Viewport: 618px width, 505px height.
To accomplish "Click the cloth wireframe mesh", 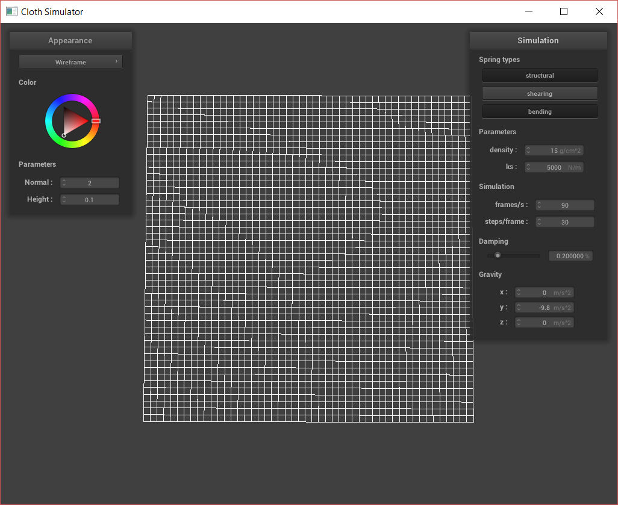I will [x=308, y=258].
